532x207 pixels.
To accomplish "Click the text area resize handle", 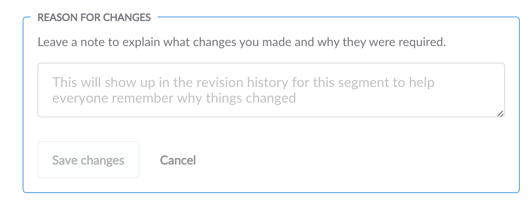I will [x=500, y=113].
